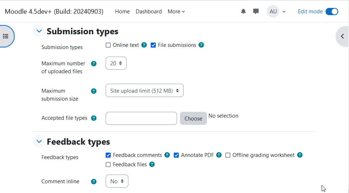
Task: Open the notifications bell icon
Action: pos(243,11)
